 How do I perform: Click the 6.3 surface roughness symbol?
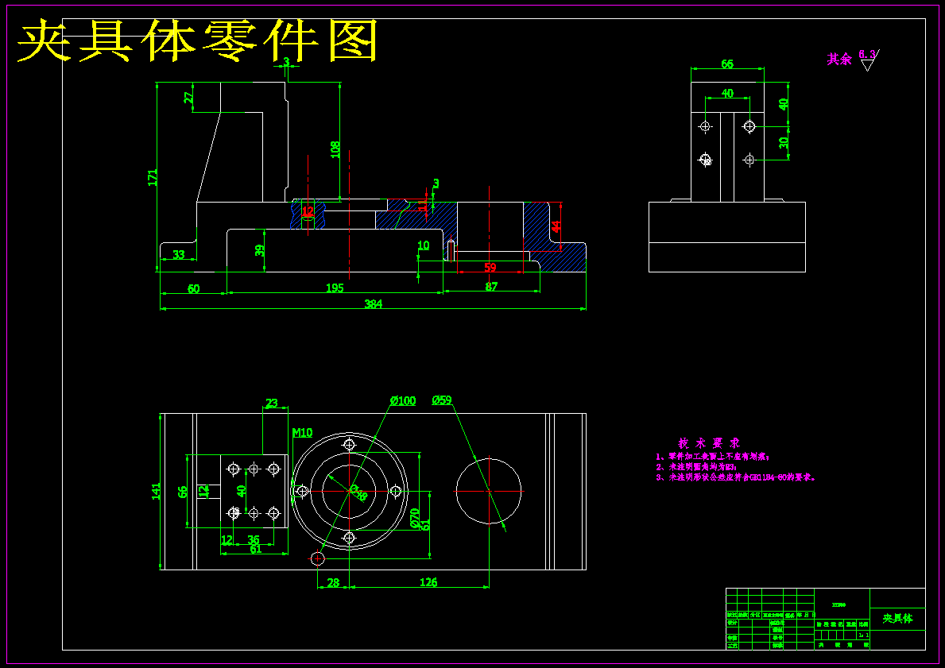(869, 59)
